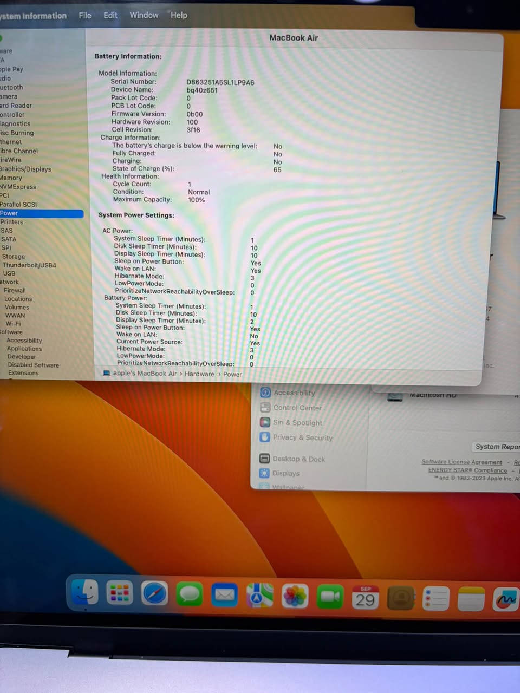Click the Siri & Spotlight icon in Settings
Viewport: 520px width, 693px height.
point(265,422)
